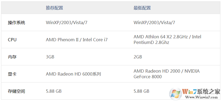Viewport: 222px width, 101px height.
Task: Click the AMD Phenom II / Intel Core i7 cell
Action: (x=77, y=40)
